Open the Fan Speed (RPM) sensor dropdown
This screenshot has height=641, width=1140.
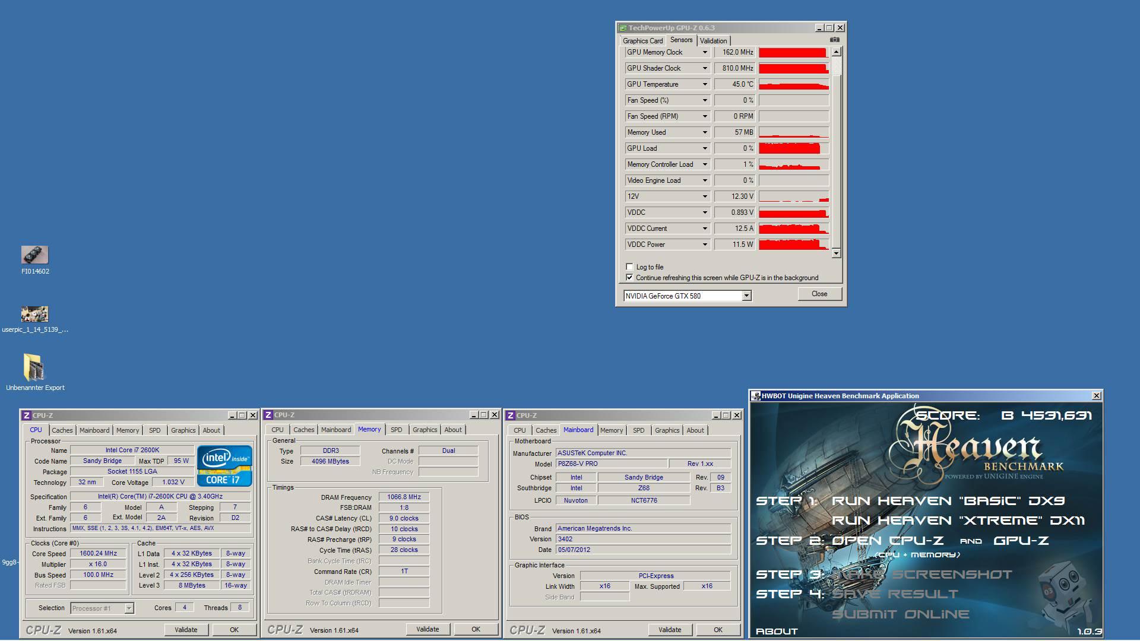click(x=705, y=116)
